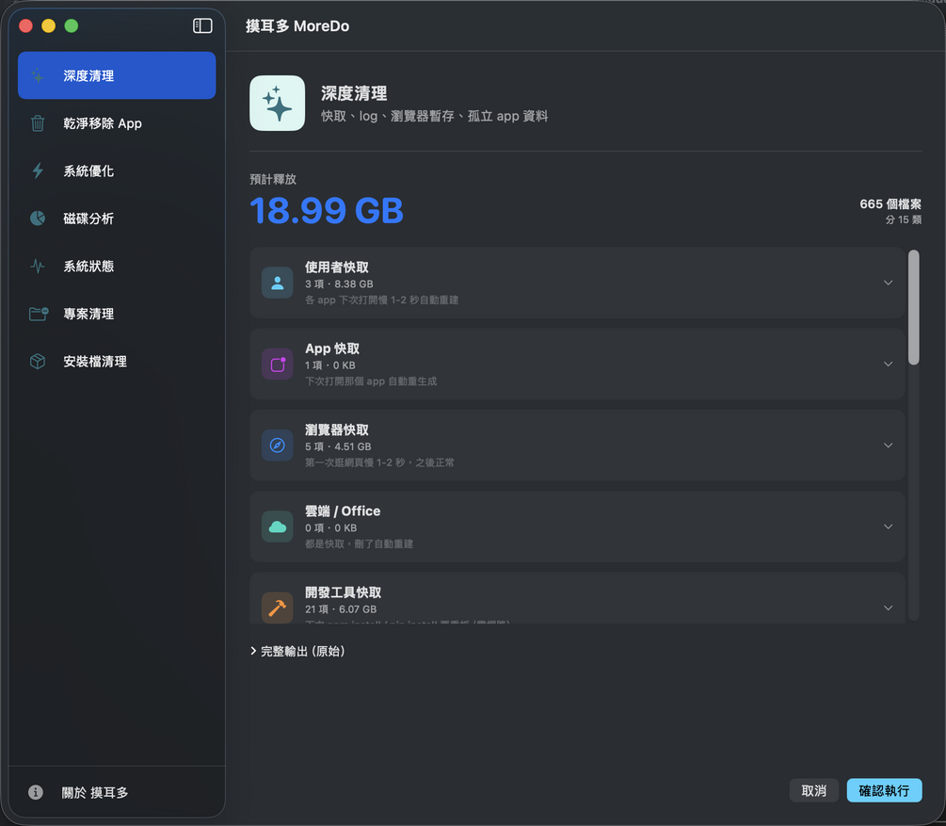Click the info icon beside 關於 摸耳多
Viewport: 946px width, 826px height.
click(x=36, y=792)
